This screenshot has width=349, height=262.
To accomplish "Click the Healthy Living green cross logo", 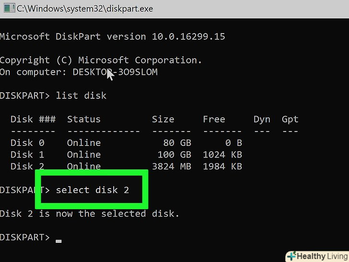I will (x=291, y=256).
